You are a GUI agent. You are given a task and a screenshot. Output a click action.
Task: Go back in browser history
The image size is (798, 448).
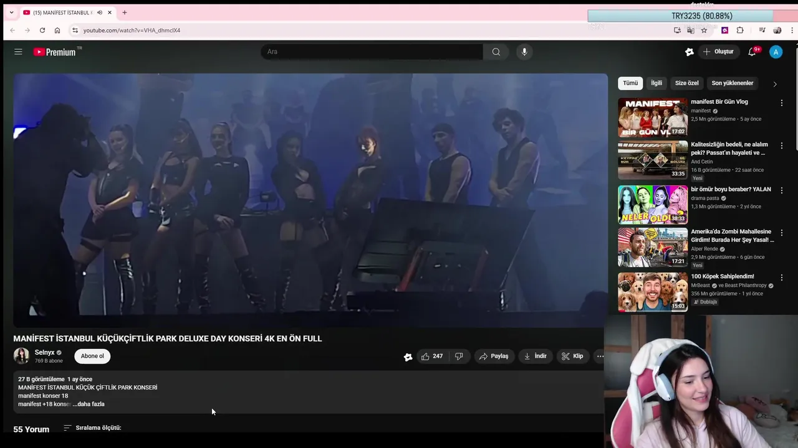pos(12,30)
